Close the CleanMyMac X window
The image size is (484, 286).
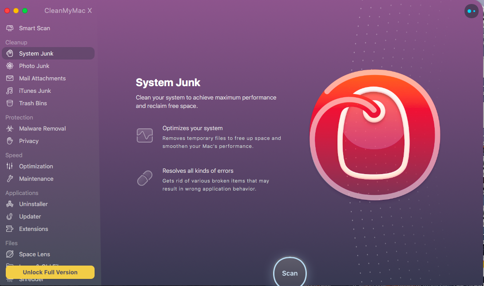click(x=7, y=11)
